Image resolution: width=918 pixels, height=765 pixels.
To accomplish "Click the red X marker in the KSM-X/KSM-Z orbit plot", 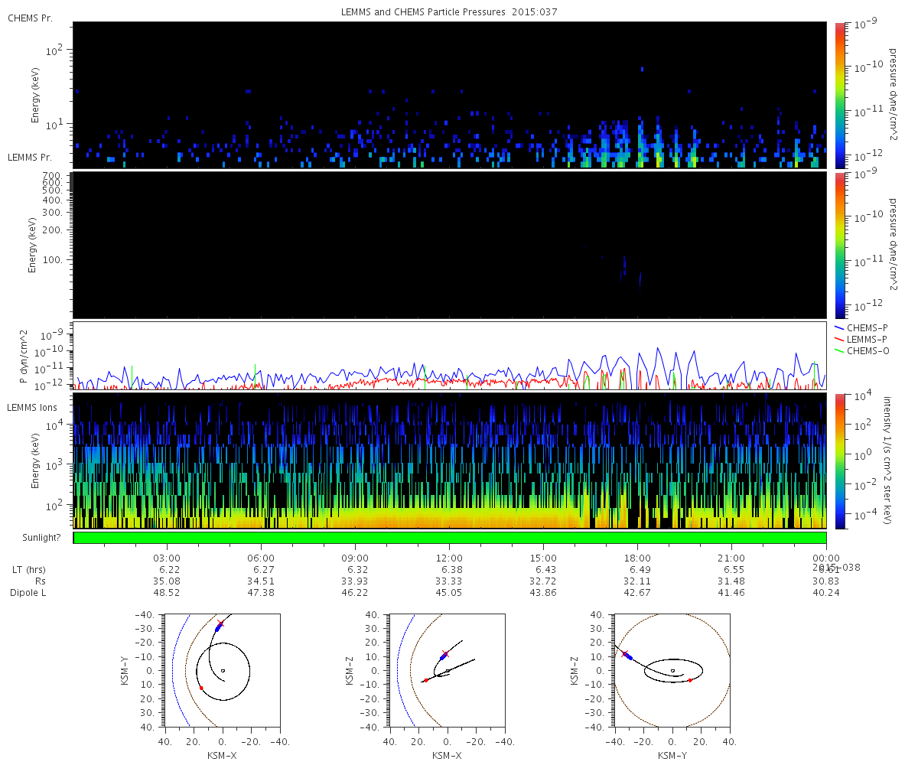I will pos(445,654).
